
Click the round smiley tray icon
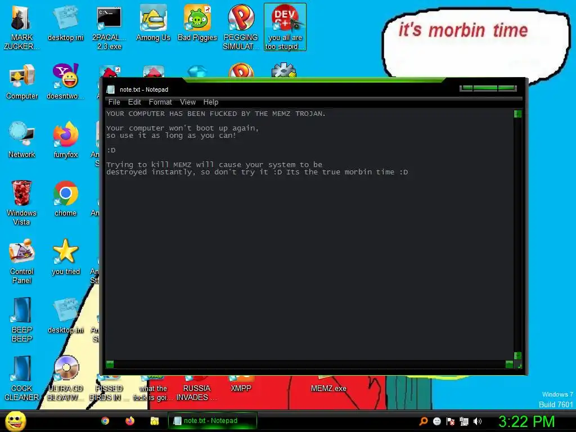click(x=437, y=421)
